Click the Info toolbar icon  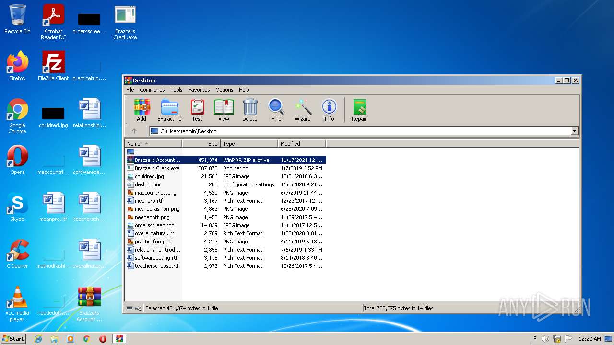(x=329, y=110)
